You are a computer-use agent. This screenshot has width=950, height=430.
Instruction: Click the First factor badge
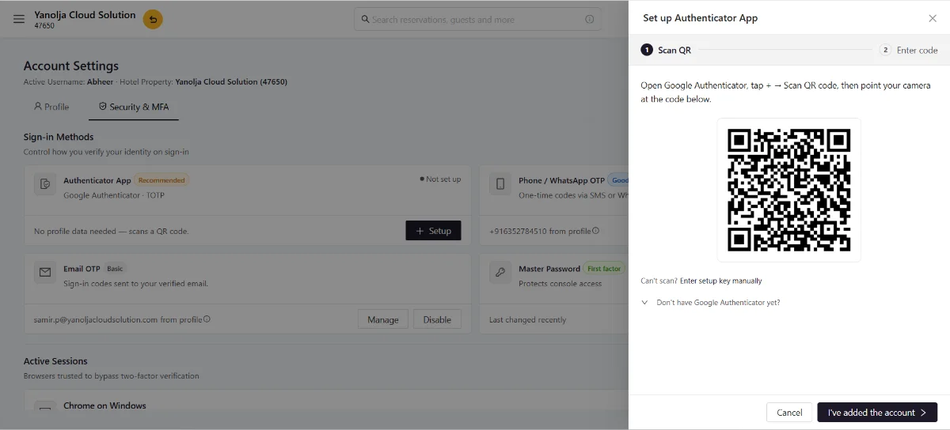[604, 269]
